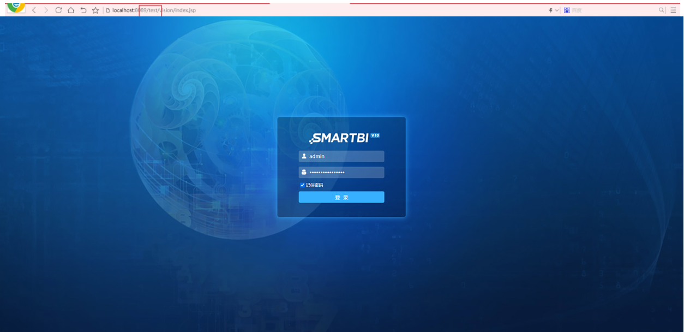The width and height of the screenshot is (684, 332).
Task: Click the address bar URL
Action: (x=154, y=10)
